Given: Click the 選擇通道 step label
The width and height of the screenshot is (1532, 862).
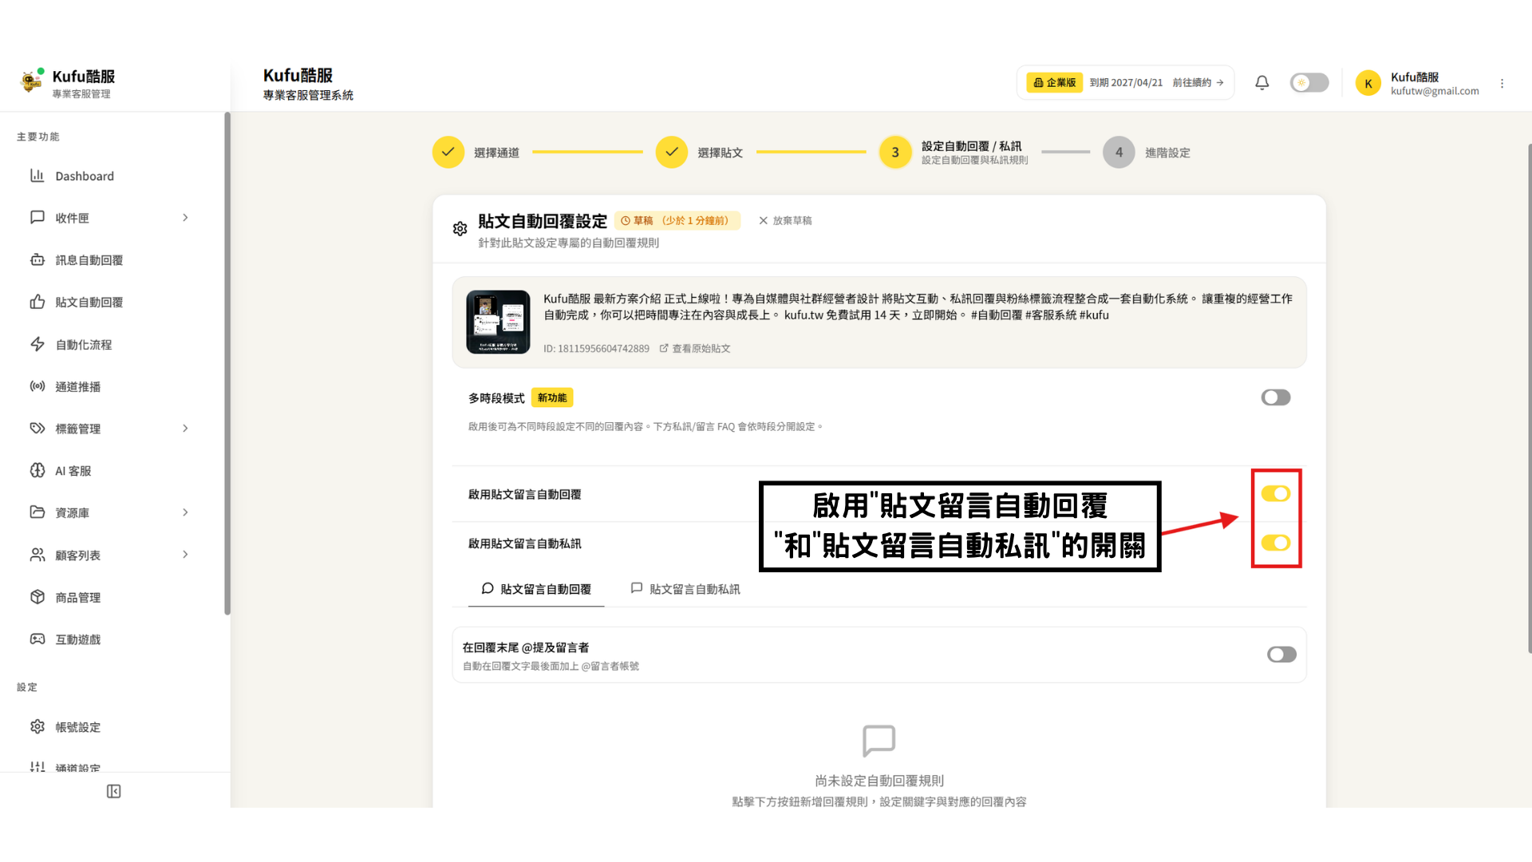Looking at the screenshot, I should [496, 152].
